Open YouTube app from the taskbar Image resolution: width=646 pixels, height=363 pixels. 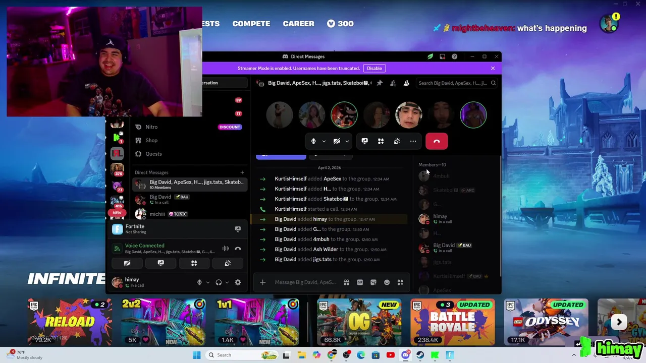(x=390, y=355)
